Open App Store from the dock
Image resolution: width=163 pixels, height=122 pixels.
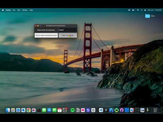pyautogui.click(x=49, y=110)
